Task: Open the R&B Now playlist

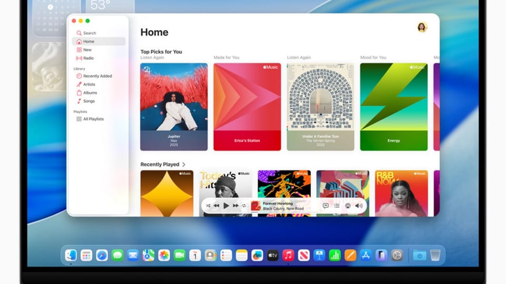Action: tap(402, 193)
